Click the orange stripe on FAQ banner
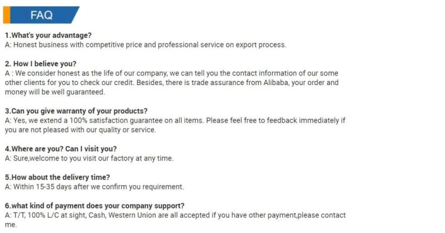 tap(7, 15)
